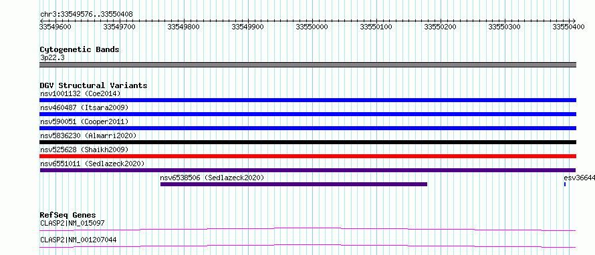Open the DGV Structural Variants track title
Viewport: 595px width, 255px height.
pos(94,85)
